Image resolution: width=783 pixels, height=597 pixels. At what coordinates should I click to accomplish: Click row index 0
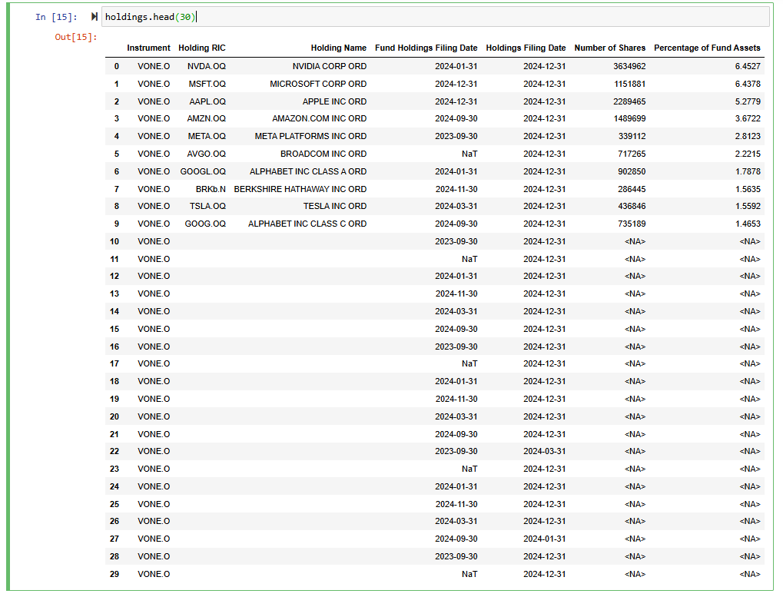116,66
